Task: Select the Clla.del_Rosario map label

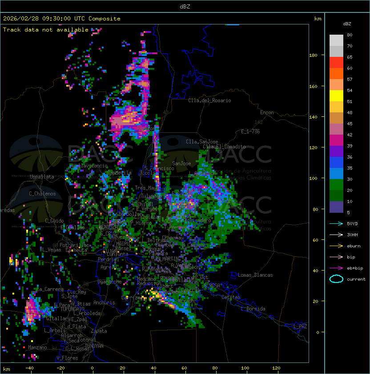Action: (x=209, y=100)
